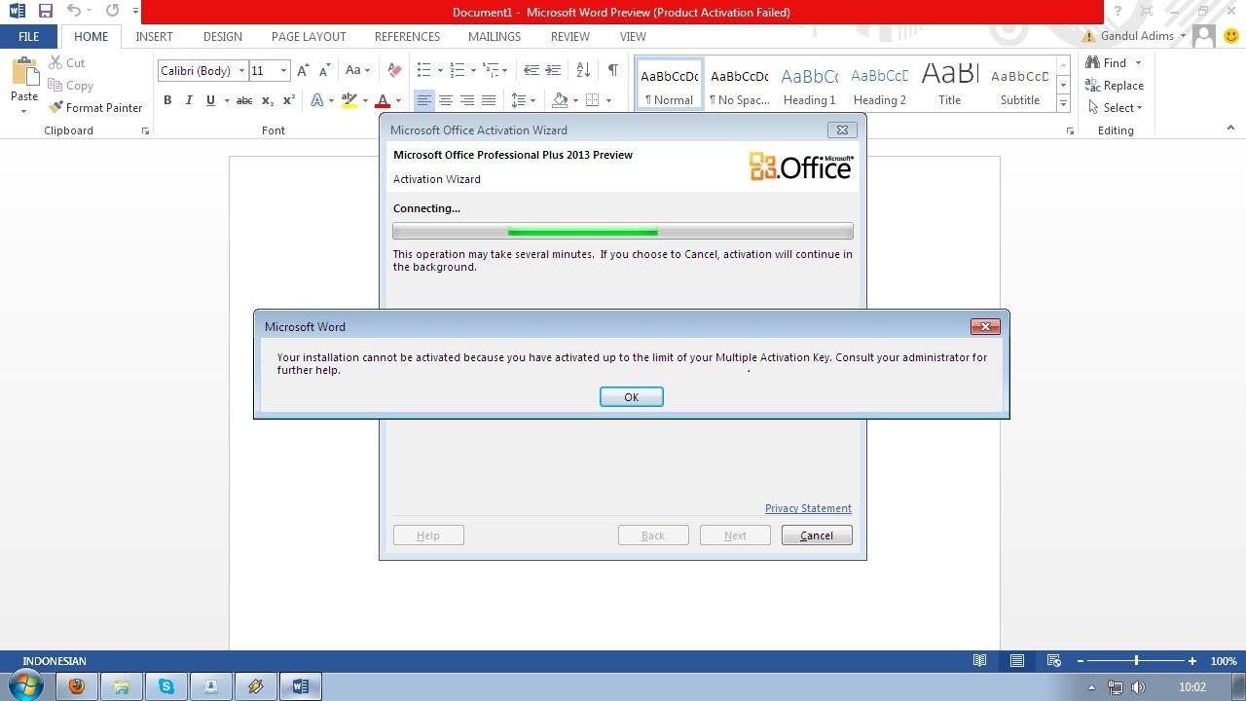
Task: Click the feedback smiley face icon
Action: 1231,36
